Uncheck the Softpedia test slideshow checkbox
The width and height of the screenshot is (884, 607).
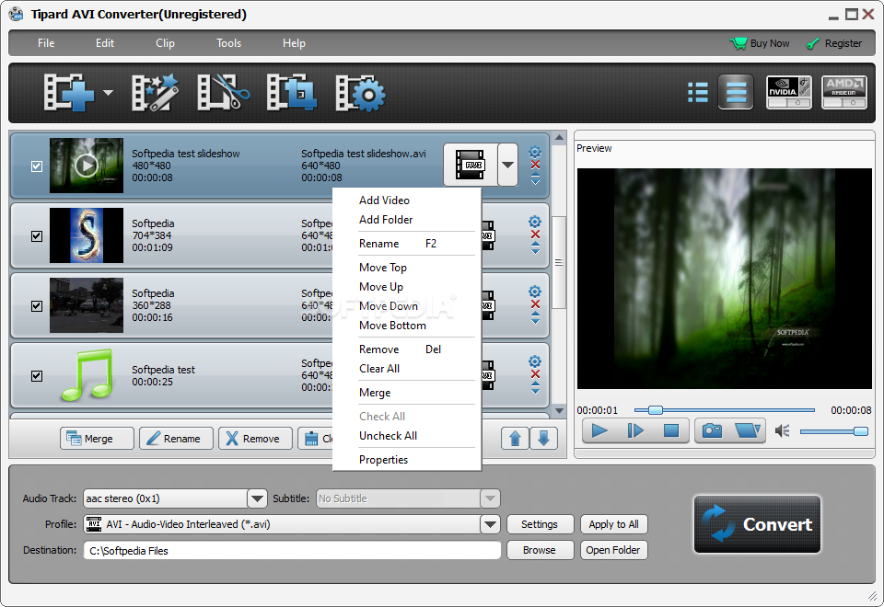point(37,166)
